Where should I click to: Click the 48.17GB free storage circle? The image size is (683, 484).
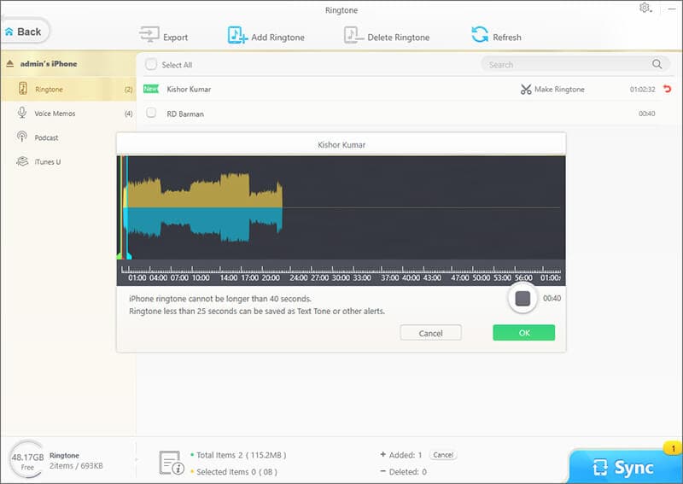tap(27, 461)
